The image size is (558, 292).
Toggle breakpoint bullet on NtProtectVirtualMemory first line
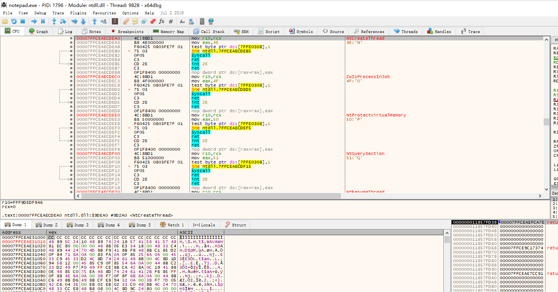[x=71, y=115]
